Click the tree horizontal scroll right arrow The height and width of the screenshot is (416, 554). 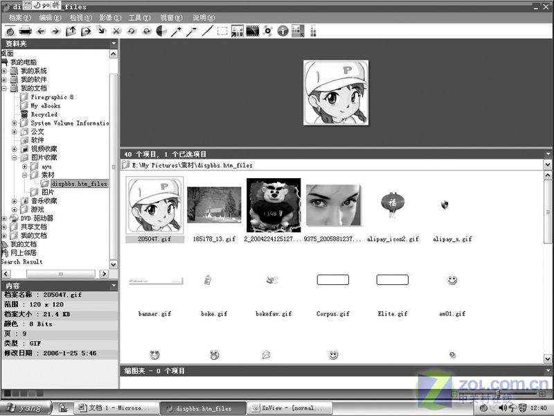tap(104, 274)
